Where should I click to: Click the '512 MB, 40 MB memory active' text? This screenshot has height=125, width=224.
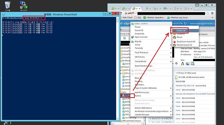pos(191,77)
